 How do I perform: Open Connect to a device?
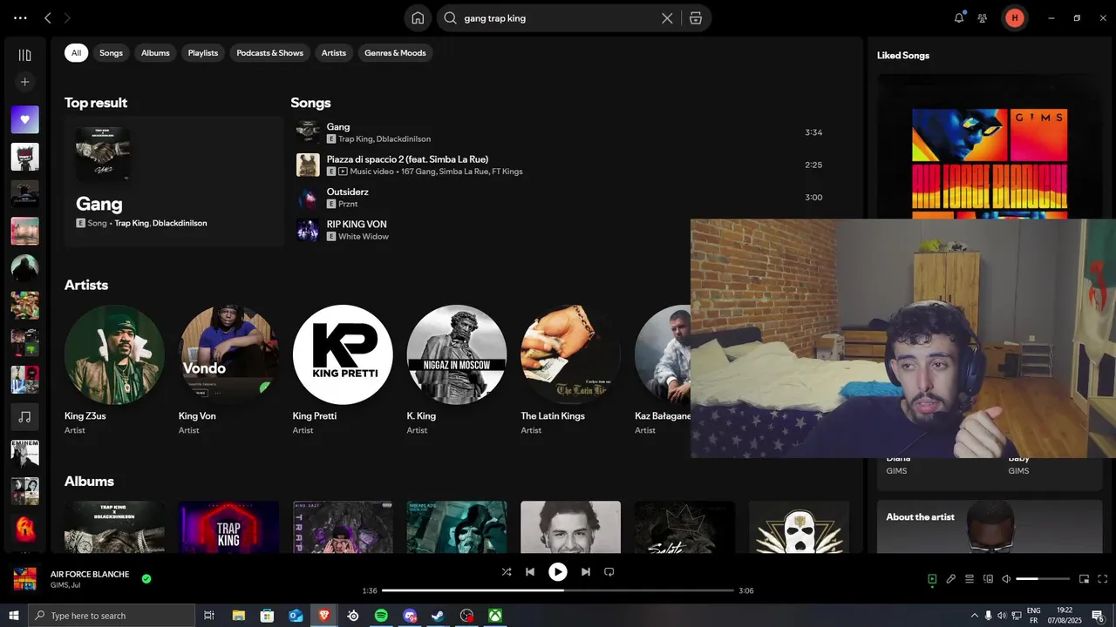(x=988, y=579)
